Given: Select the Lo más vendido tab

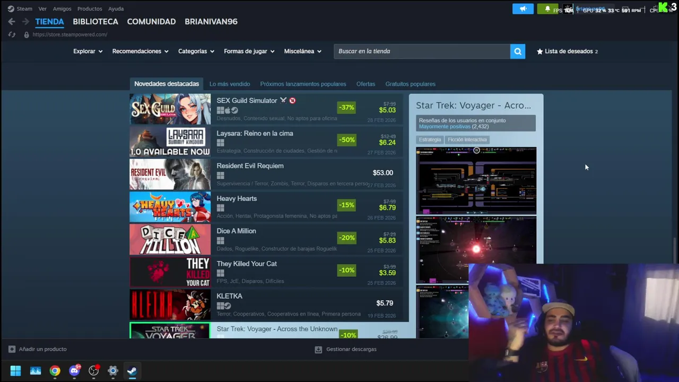Looking at the screenshot, I should click(x=230, y=84).
